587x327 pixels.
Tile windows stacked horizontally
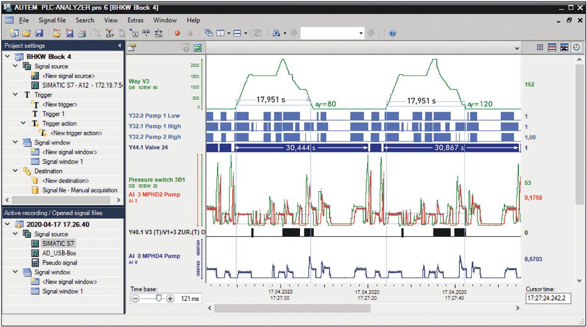(x=237, y=33)
